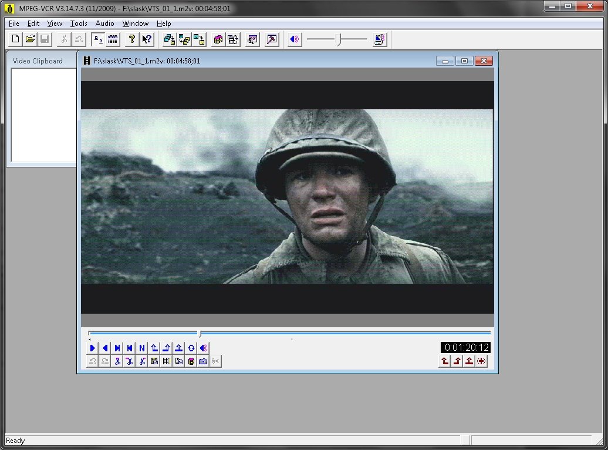The width and height of the screenshot is (608, 450).
Task: Click grayed redo edit button in video window
Action: tap(105, 361)
